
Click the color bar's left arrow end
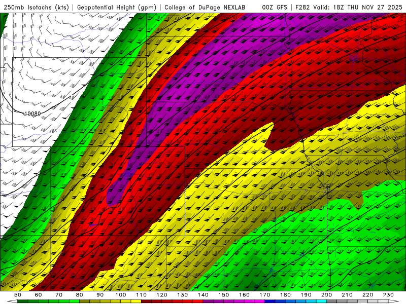(12, 301)
